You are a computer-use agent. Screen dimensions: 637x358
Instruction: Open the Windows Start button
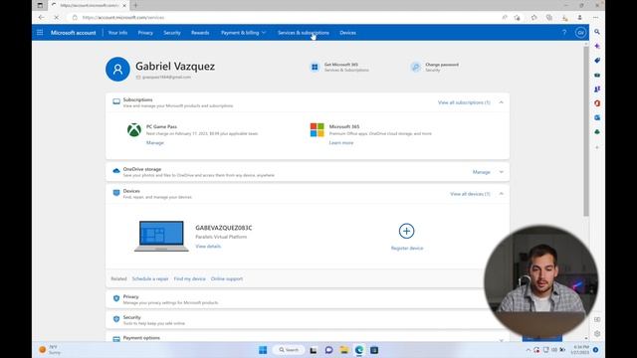(x=263, y=350)
